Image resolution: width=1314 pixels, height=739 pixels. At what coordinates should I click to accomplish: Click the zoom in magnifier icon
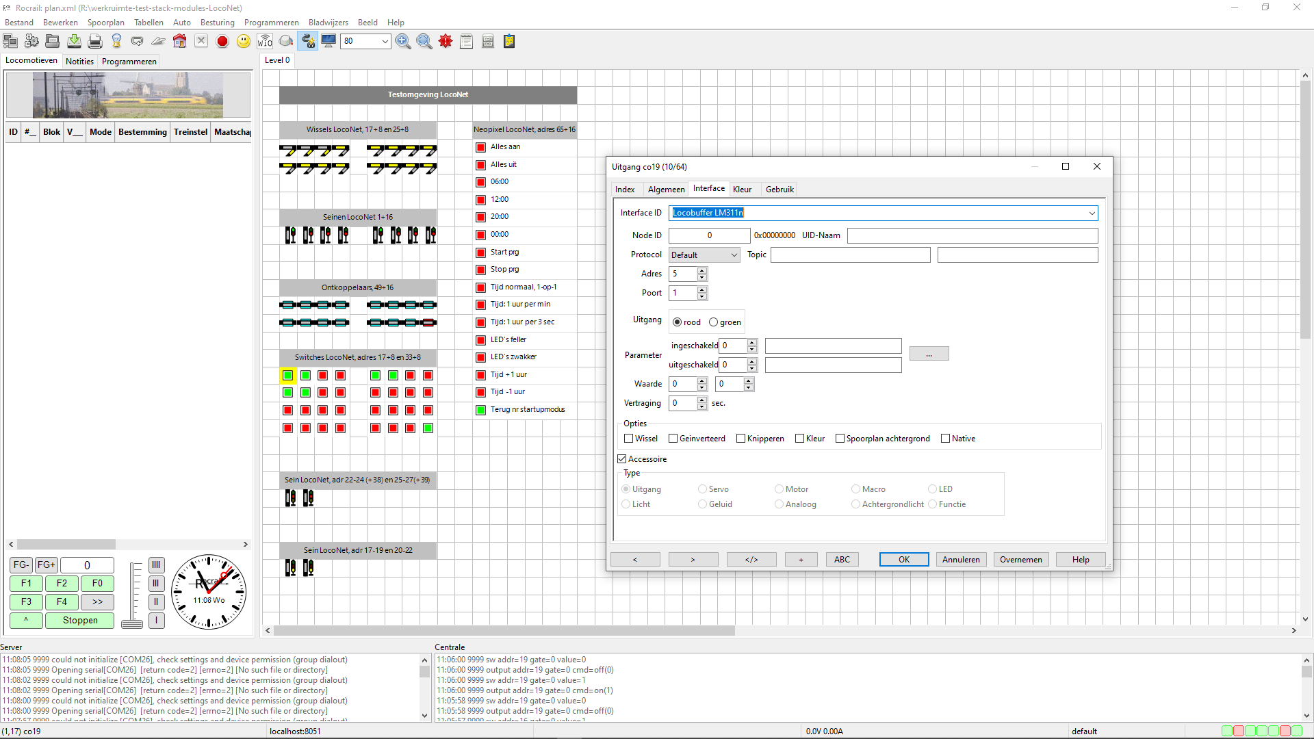(x=403, y=42)
